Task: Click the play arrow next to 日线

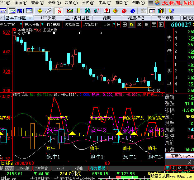Action: pos(118,24)
